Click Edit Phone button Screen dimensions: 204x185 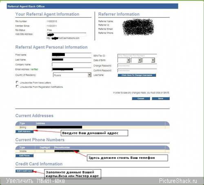(24, 156)
